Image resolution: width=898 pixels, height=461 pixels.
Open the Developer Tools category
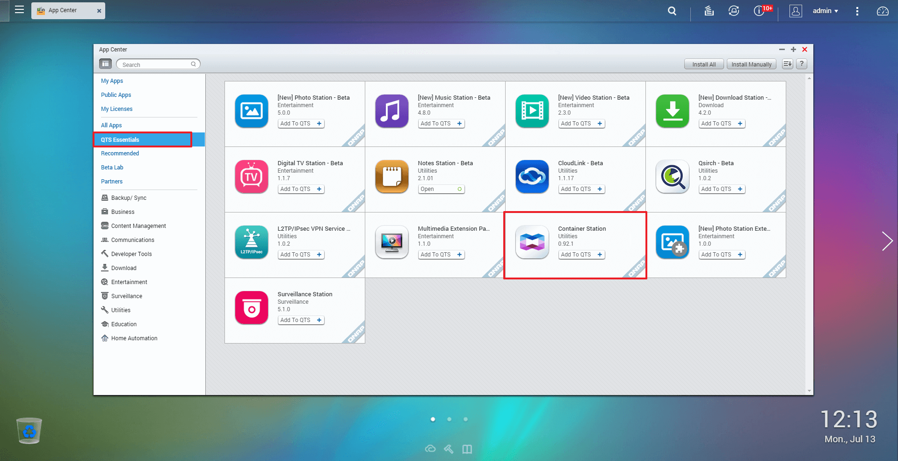coord(131,254)
